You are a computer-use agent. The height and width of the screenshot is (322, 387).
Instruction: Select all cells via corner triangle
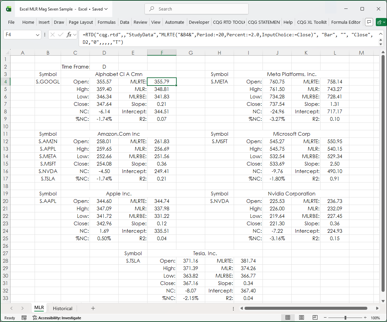tap(8, 53)
